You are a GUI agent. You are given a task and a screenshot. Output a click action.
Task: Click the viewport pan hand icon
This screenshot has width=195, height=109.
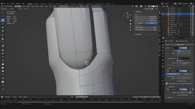(130, 24)
